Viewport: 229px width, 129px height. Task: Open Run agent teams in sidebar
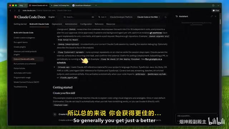pos(21,42)
